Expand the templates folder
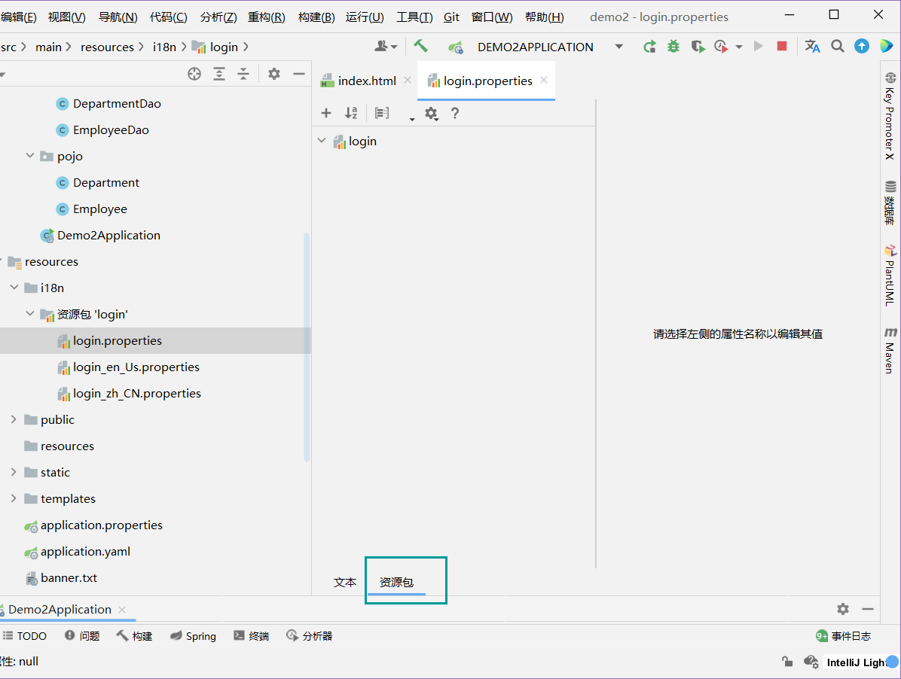 point(14,498)
